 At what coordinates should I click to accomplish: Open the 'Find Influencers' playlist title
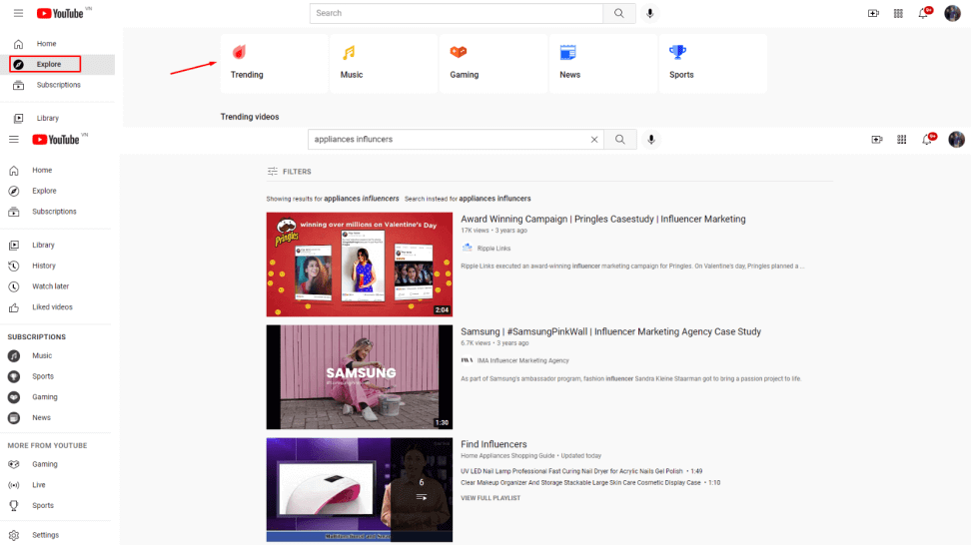pyautogui.click(x=493, y=444)
